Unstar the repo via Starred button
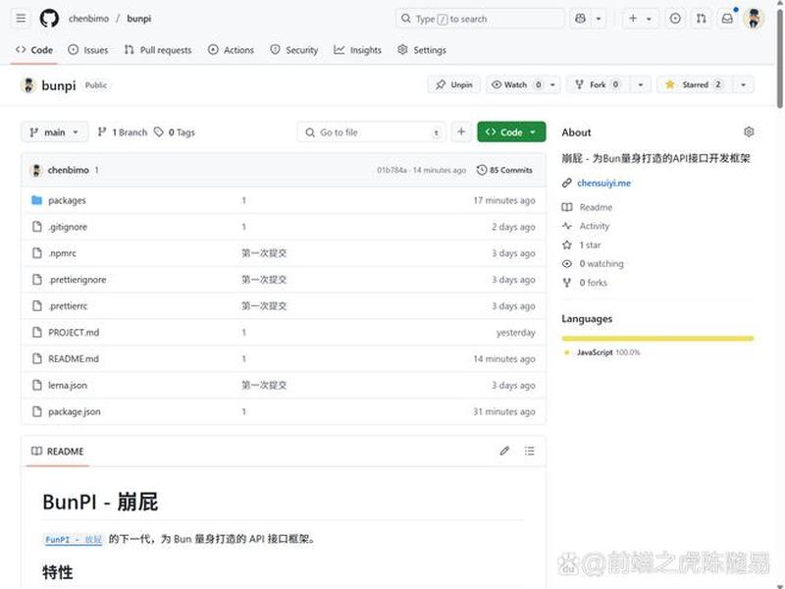Screen dimensions: 785x589 (695, 84)
